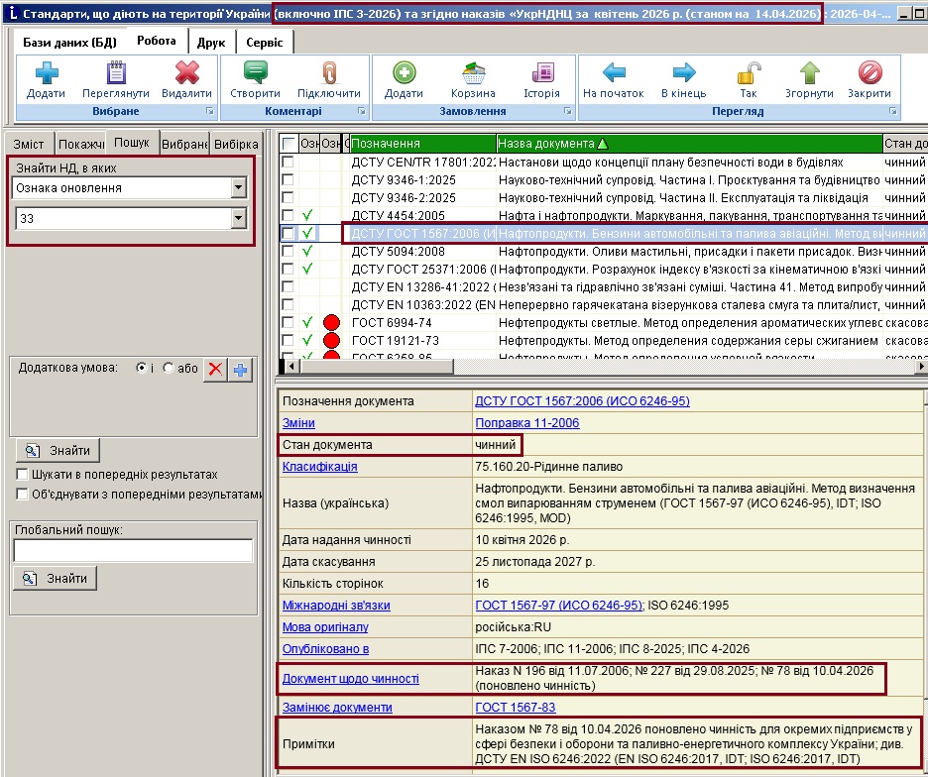Enable Шукати в попередніх результатах checkbox
Screen dimensions: 928x777
(22, 475)
